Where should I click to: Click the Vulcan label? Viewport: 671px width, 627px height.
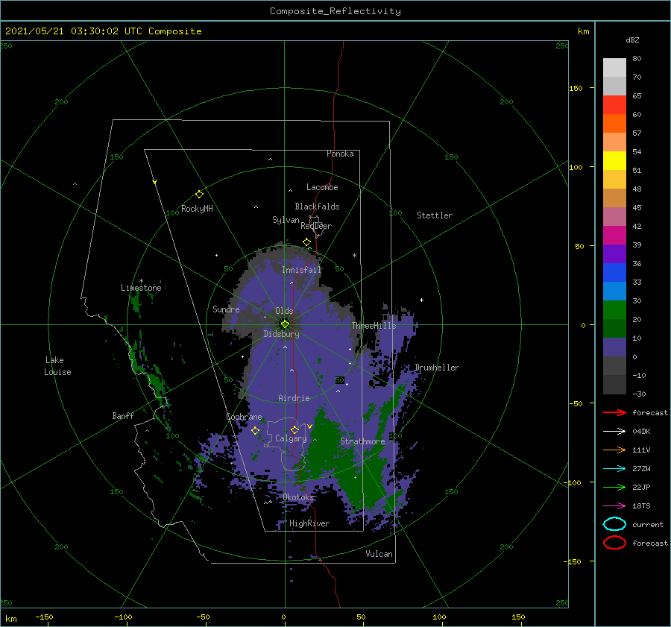click(x=379, y=553)
